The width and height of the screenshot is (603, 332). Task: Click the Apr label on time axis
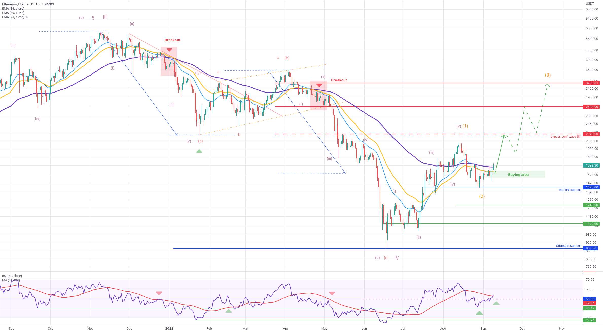[x=286, y=329]
